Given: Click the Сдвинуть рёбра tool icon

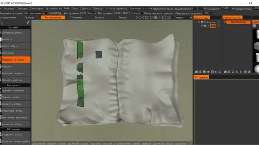Looking at the screenshot, I should pyautogui.click(x=1, y=124).
